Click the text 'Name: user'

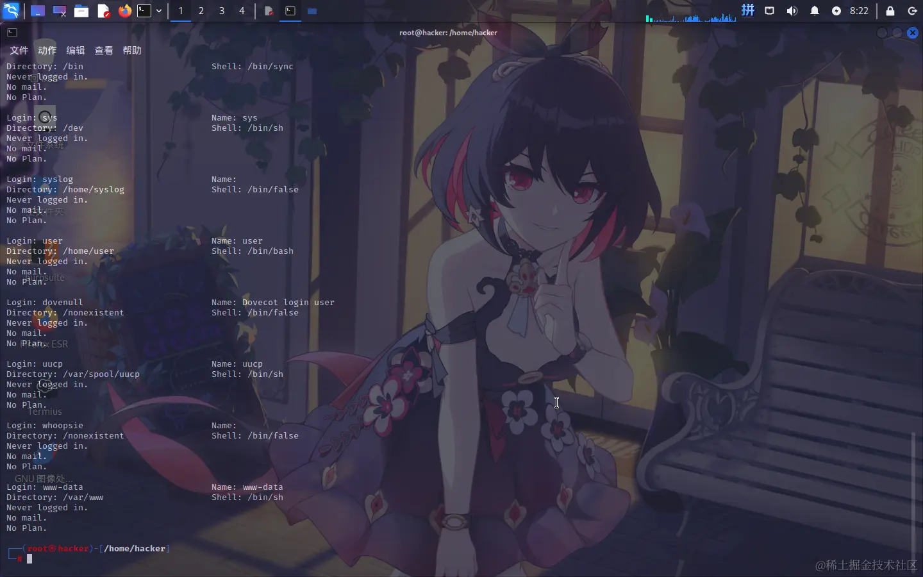pyautogui.click(x=237, y=241)
